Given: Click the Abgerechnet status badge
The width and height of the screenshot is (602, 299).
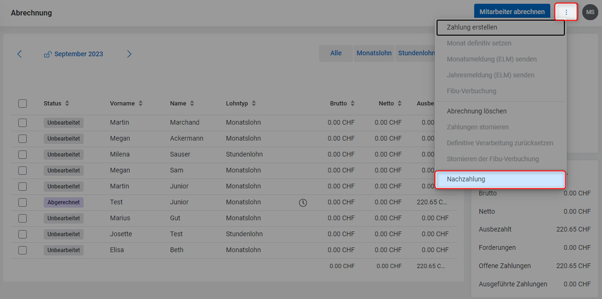Looking at the screenshot, I should 63,202.
